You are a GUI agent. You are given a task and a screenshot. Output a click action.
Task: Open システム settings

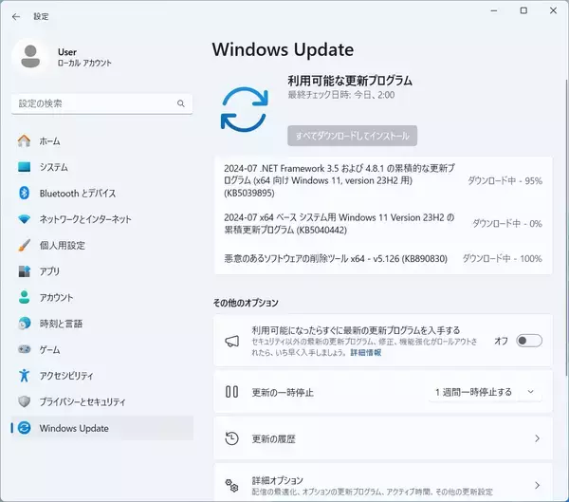(102, 167)
